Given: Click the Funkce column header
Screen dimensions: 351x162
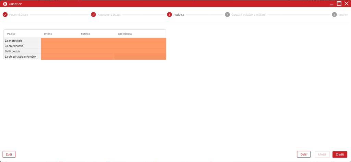Looking at the screenshot, I should click(x=85, y=34).
